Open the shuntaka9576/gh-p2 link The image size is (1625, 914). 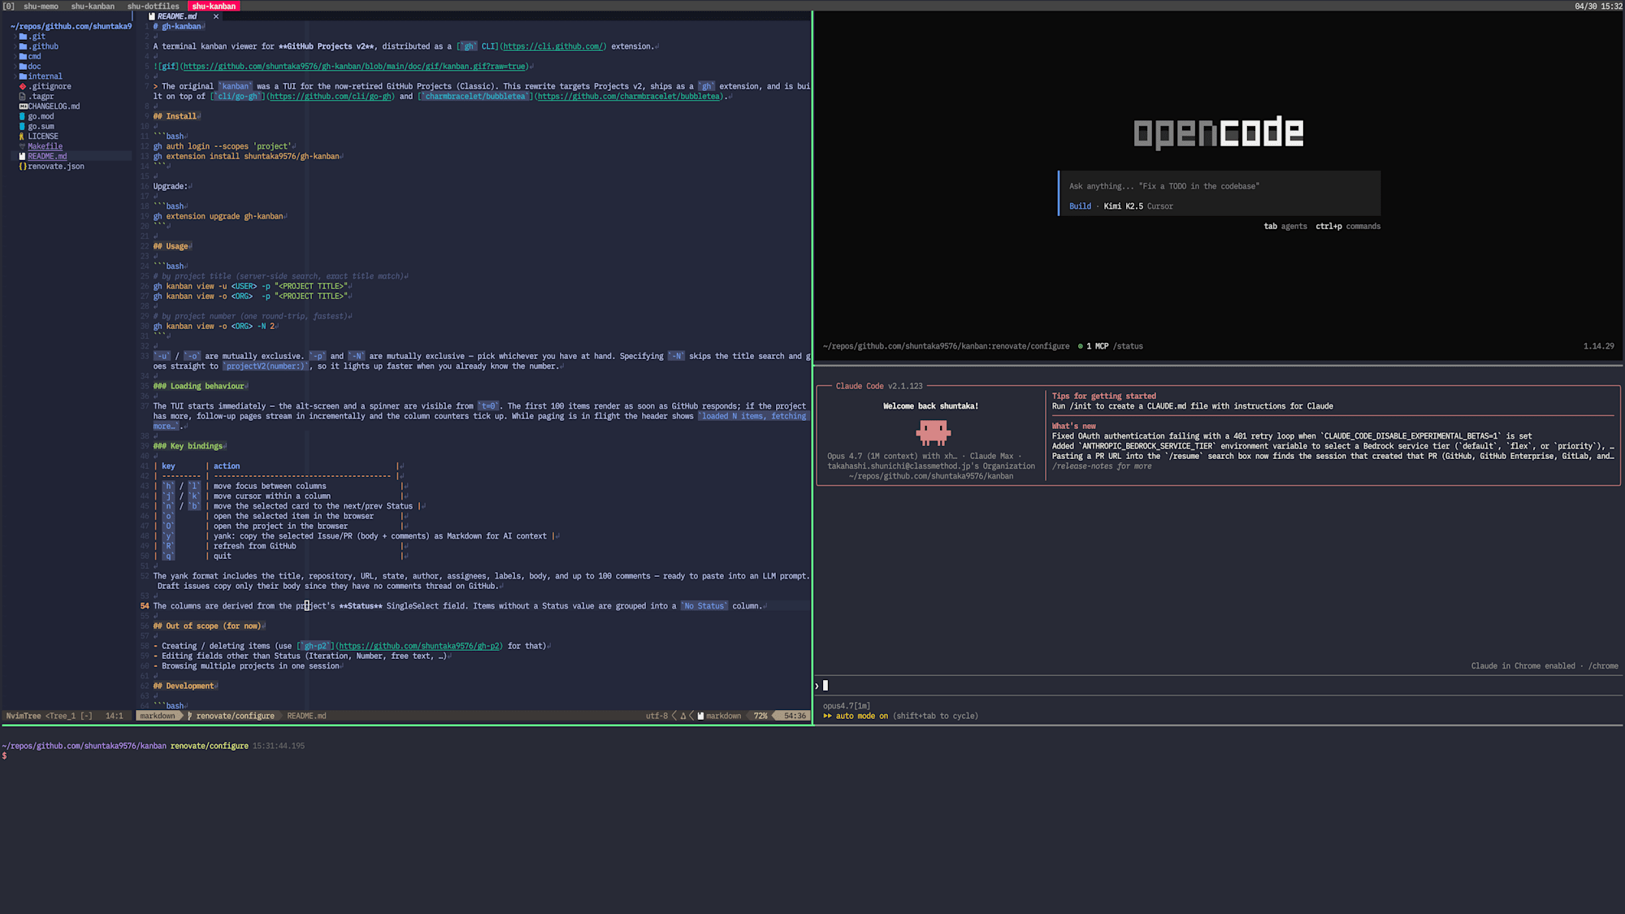click(419, 646)
